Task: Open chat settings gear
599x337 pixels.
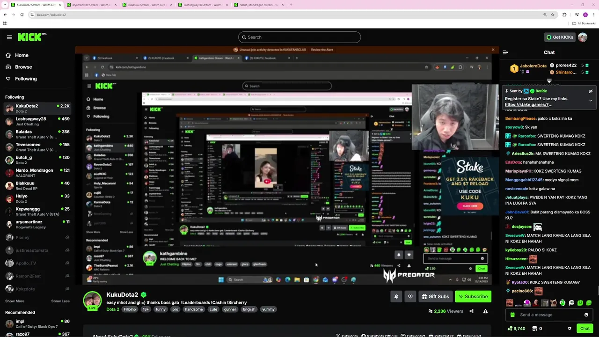Action: click(x=570, y=329)
